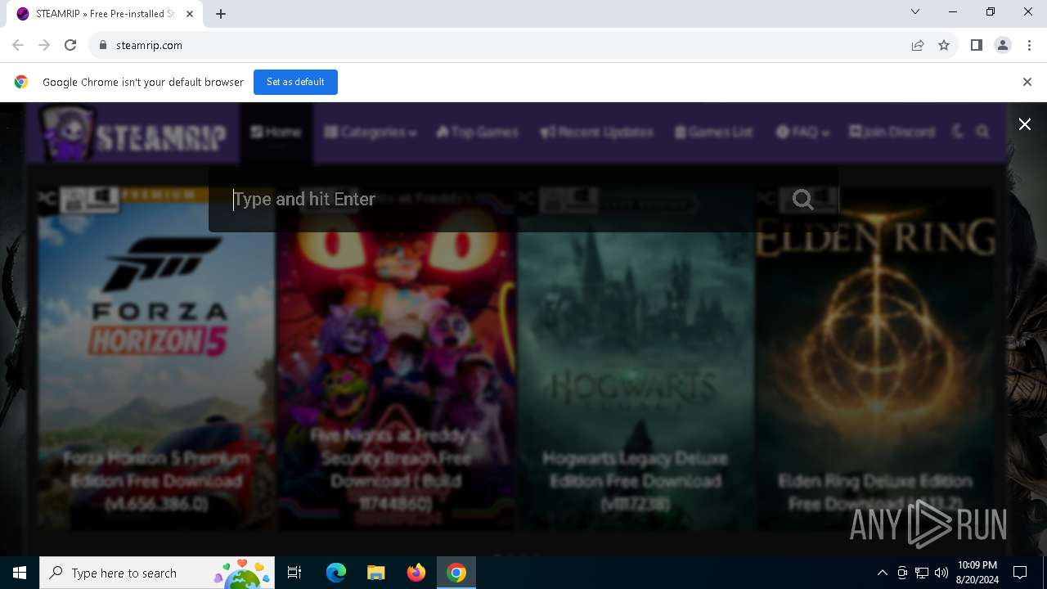The width and height of the screenshot is (1047, 589).
Task: Click the browser back arrow
Action: (18, 45)
